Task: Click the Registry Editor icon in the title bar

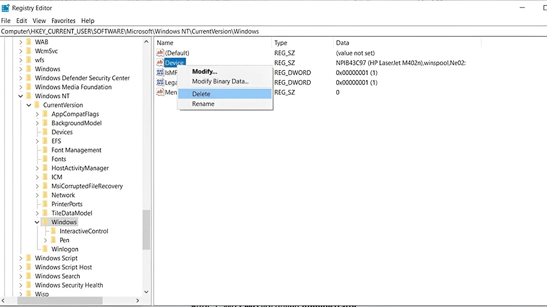Action: tap(6, 8)
